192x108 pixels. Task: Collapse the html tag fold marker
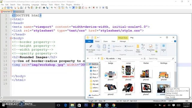11,19
